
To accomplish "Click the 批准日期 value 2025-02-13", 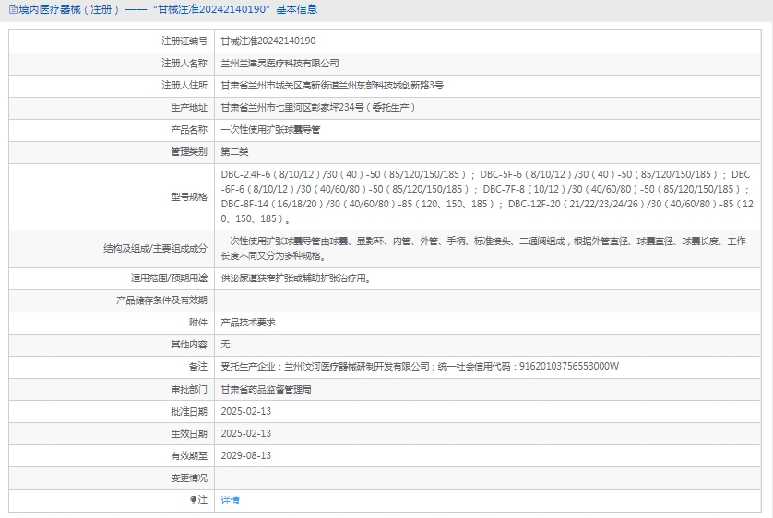I will (246, 411).
